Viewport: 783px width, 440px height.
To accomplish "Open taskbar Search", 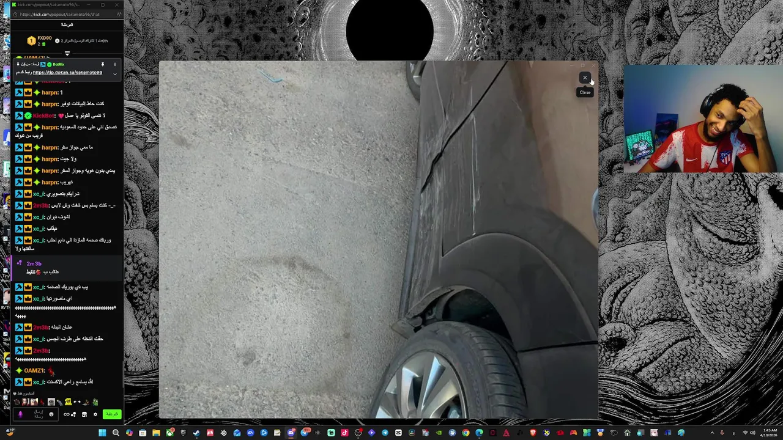I will click(116, 433).
